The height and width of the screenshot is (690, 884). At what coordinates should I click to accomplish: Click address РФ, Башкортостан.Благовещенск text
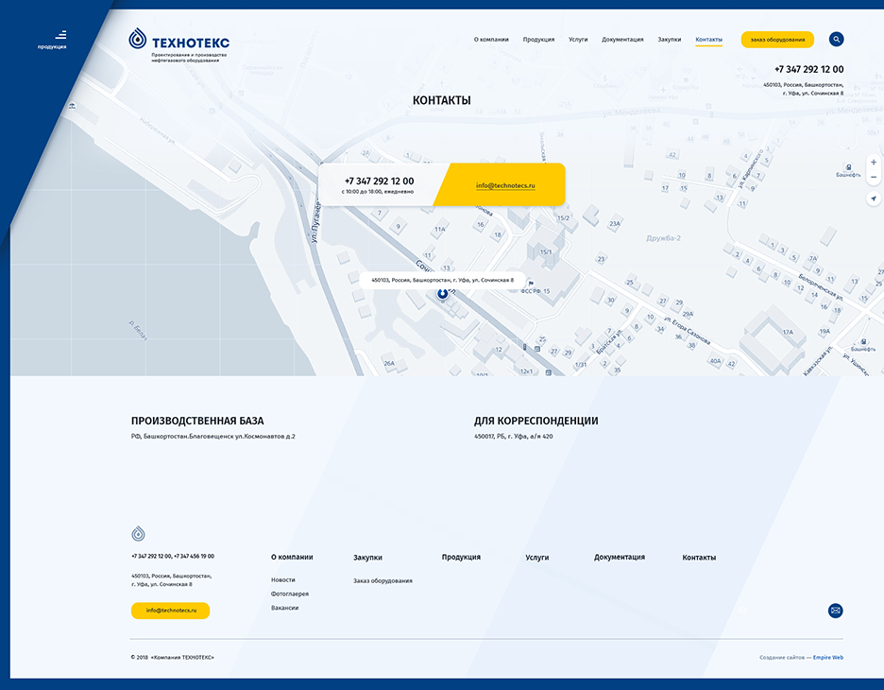tap(213, 436)
